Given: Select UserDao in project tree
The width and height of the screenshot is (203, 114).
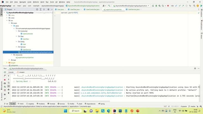Looking at the screenshot, I should [x=26, y=39].
